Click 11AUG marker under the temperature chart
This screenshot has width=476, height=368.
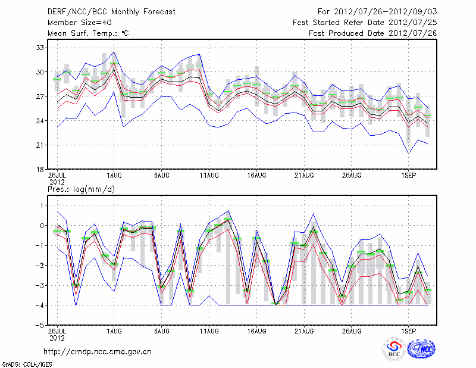[x=209, y=176]
